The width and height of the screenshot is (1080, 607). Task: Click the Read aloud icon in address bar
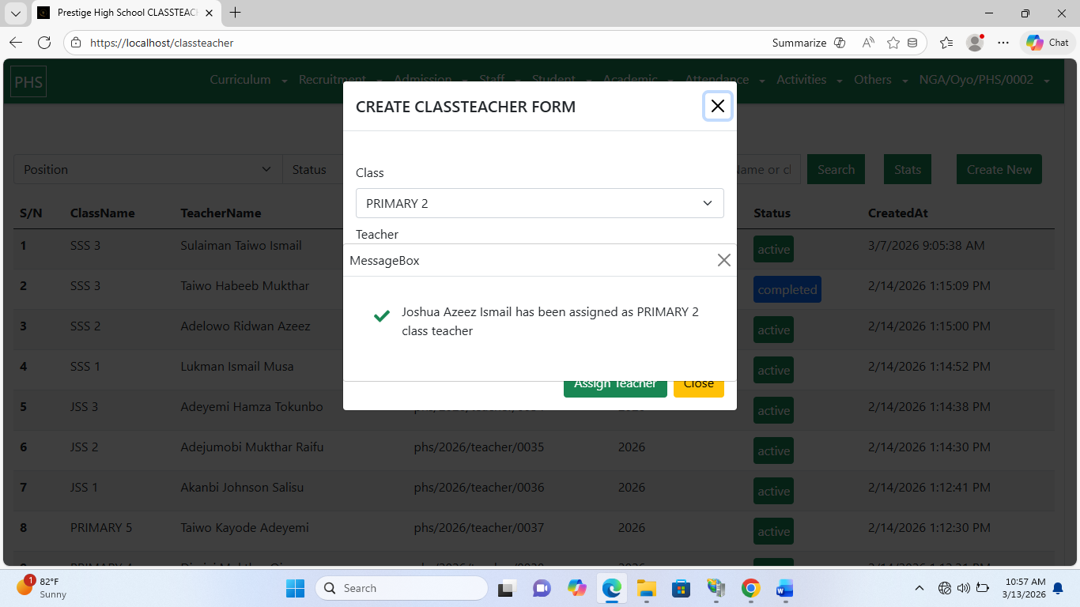(868, 43)
